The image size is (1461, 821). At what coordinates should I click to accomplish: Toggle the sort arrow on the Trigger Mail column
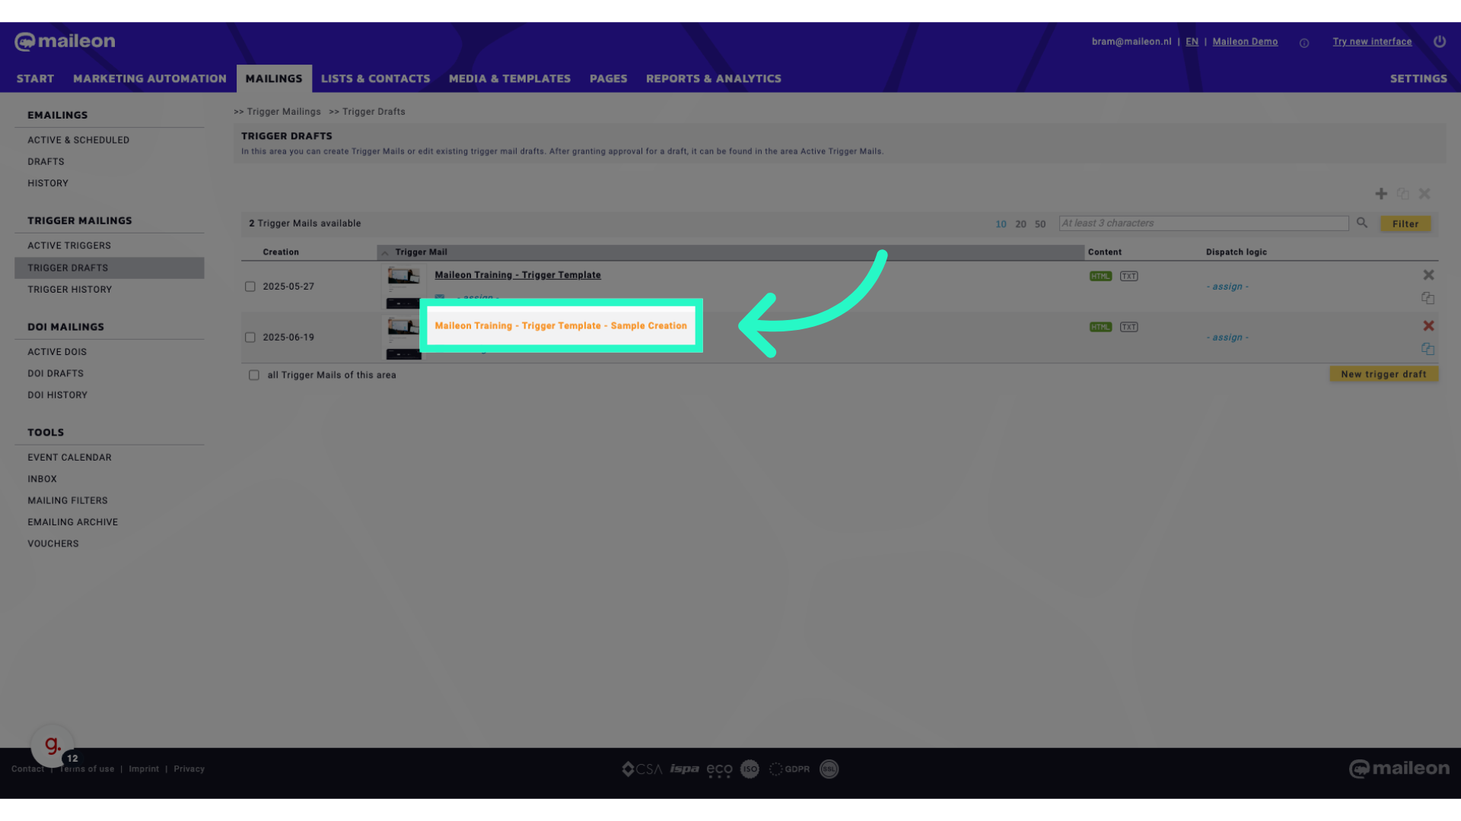(384, 252)
